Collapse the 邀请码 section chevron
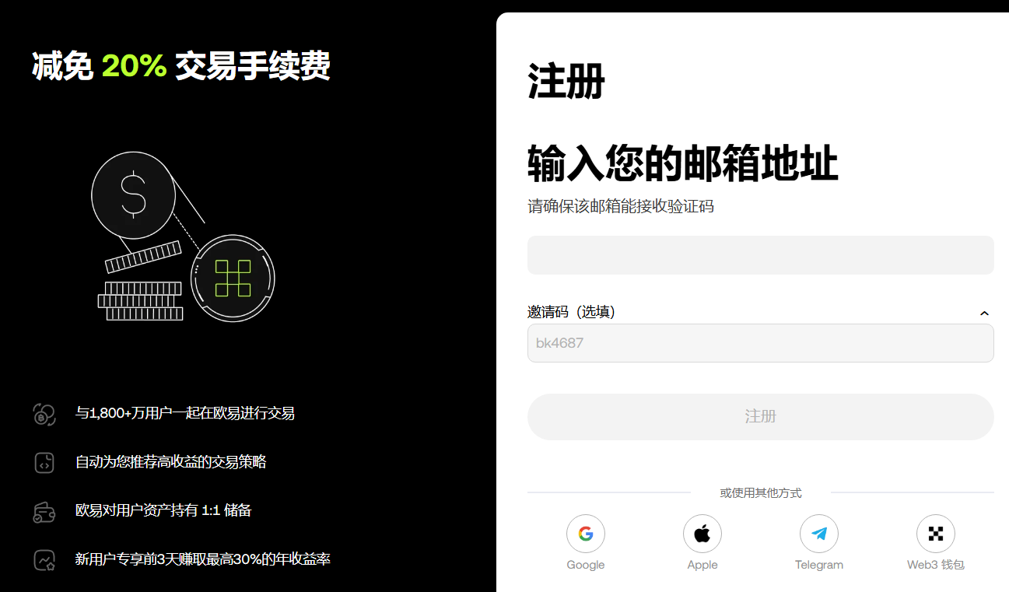The image size is (1009, 592). (x=984, y=313)
